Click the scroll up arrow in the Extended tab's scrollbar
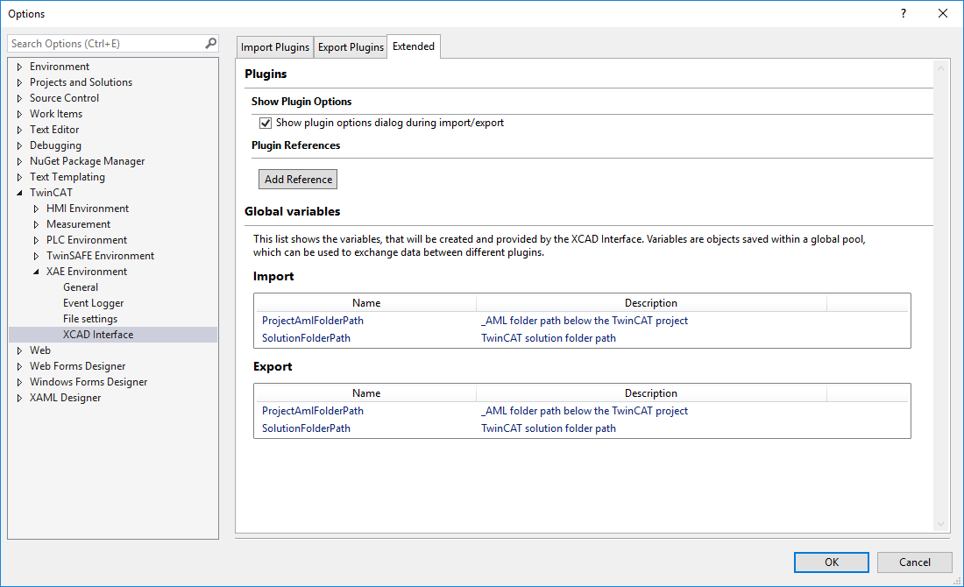This screenshot has width=964, height=587. click(x=940, y=68)
